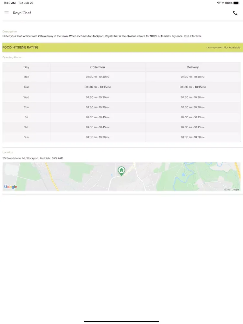Click Saturday's collection hours cell

click(98, 127)
